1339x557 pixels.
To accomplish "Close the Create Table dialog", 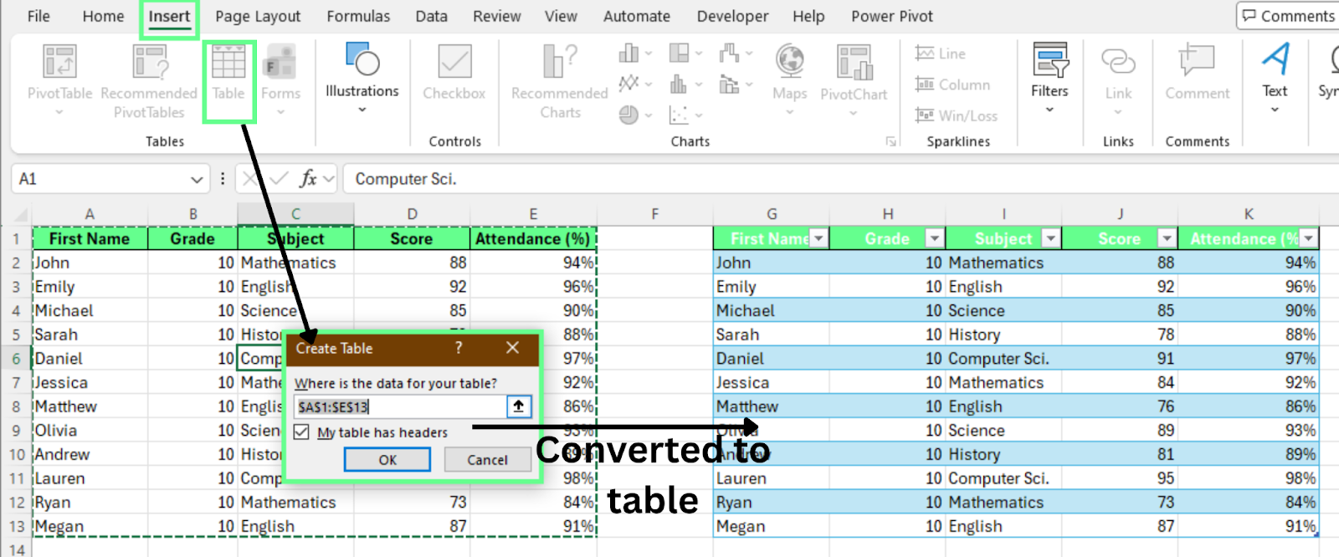I will click(512, 348).
